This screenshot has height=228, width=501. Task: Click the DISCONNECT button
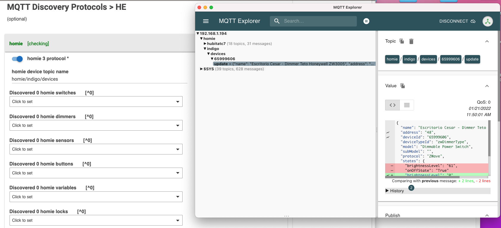[x=457, y=21]
